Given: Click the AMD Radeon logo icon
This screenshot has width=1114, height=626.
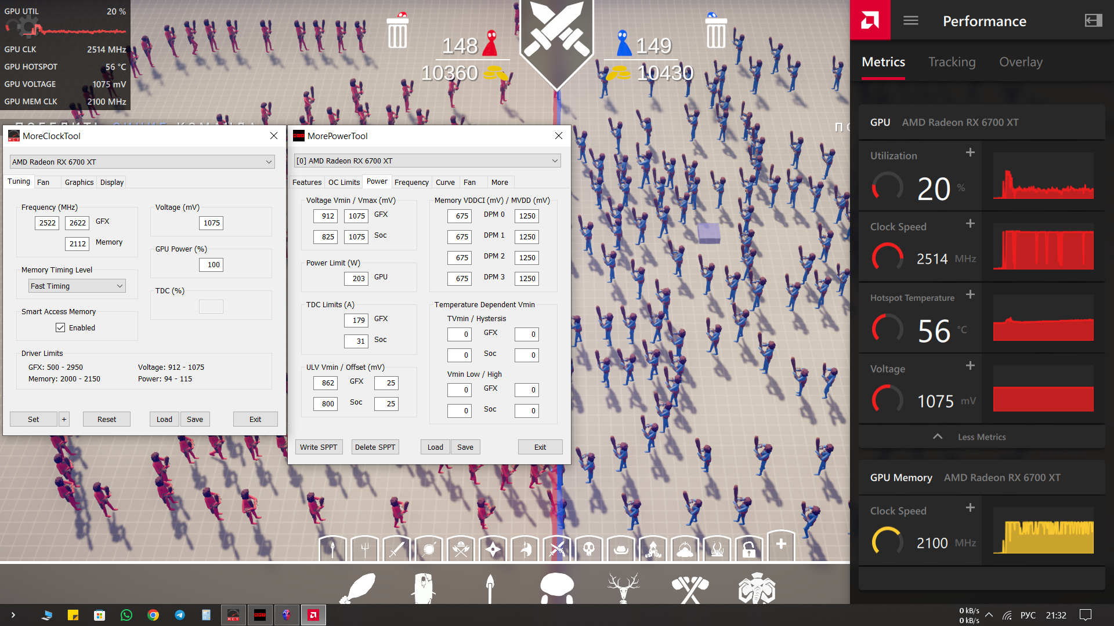Looking at the screenshot, I should point(870,20).
